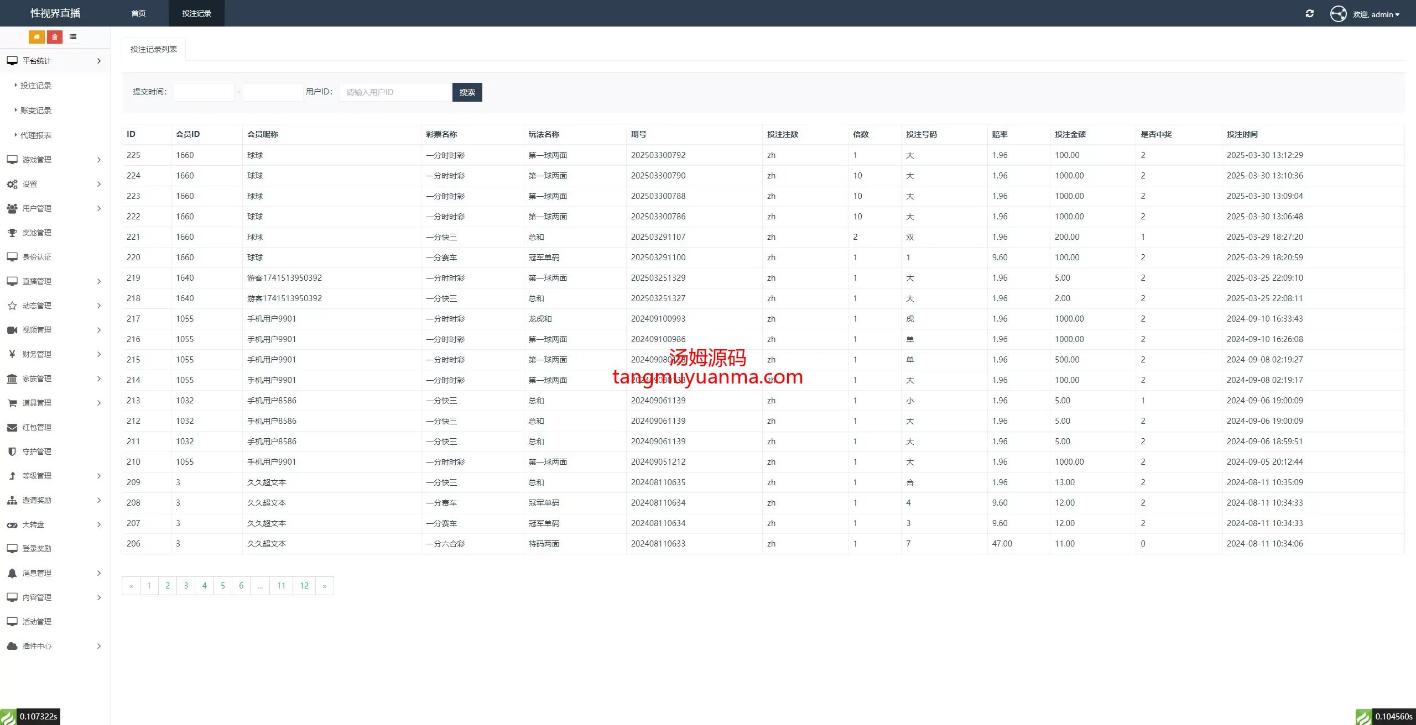Click the 请输入用户ID input field
Screen dimensions: 1416x725
coord(395,92)
